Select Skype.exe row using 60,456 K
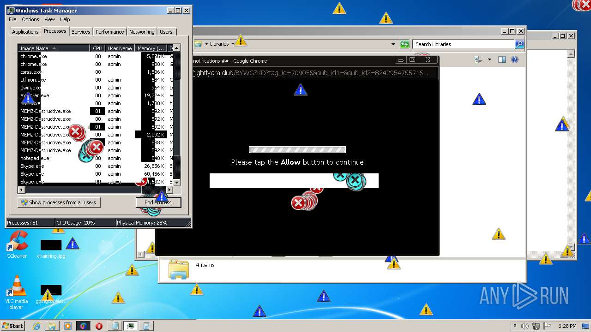Image resolution: width=591 pixels, height=332 pixels. point(96,174)
